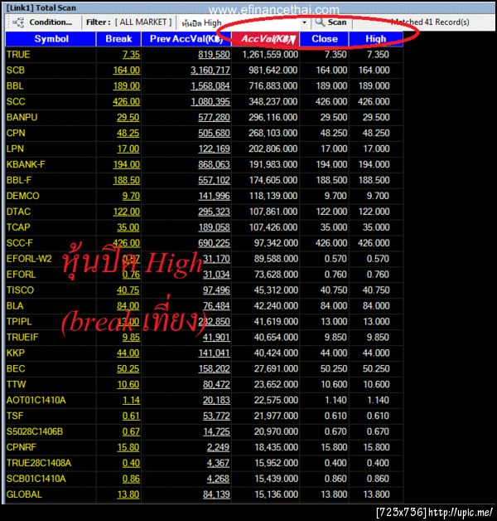Viewport: 497px width, 521px height.
Task: Select the TRUE28C1408A symbol
Action: coord(38,463)
